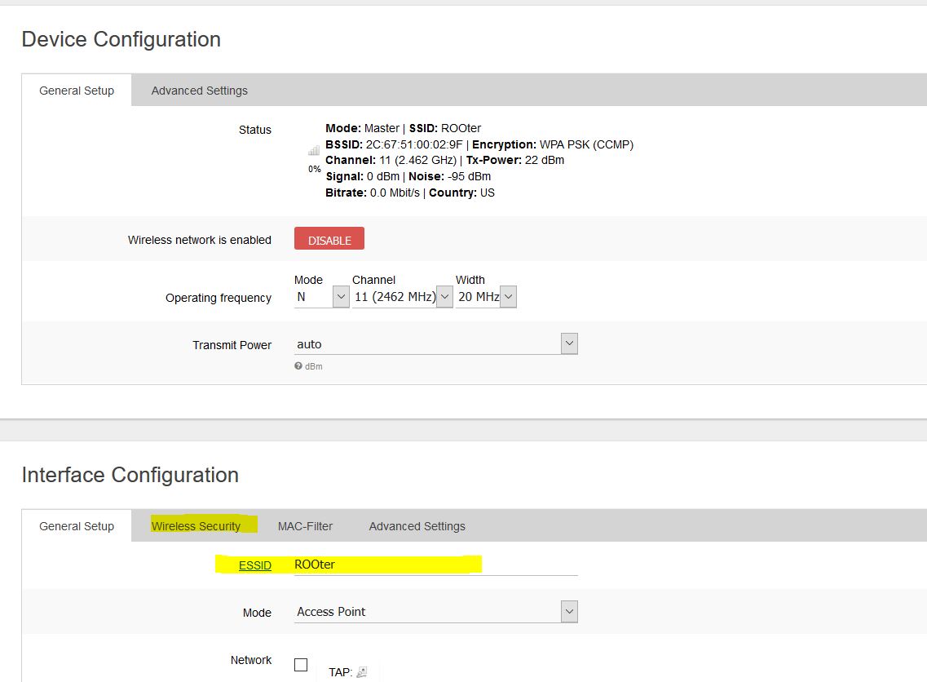Click the Device Configuration heading
927x682 pixels.
point(121,39)
